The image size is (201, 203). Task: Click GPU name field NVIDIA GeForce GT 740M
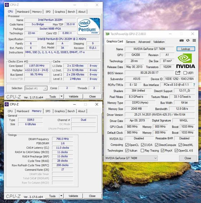coord(149,49)
